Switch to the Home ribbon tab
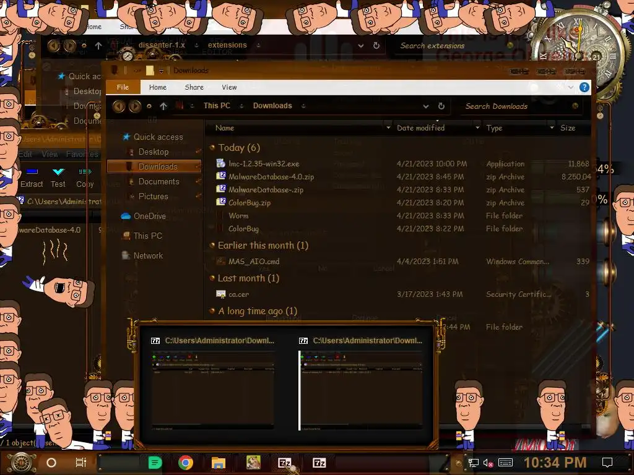This screenshot has width=634, height=475. coord(158,87)
